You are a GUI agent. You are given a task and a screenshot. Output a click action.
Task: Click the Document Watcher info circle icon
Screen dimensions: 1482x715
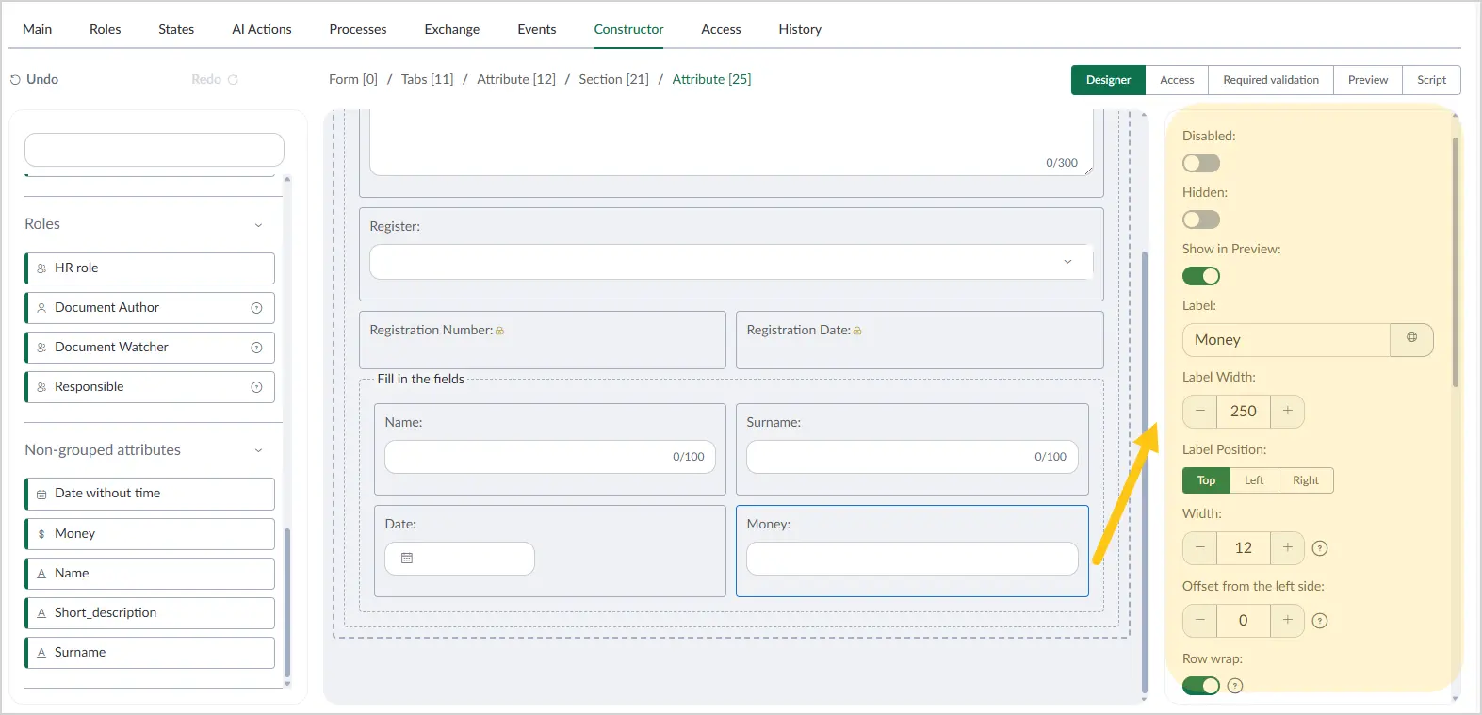[256, 348]
